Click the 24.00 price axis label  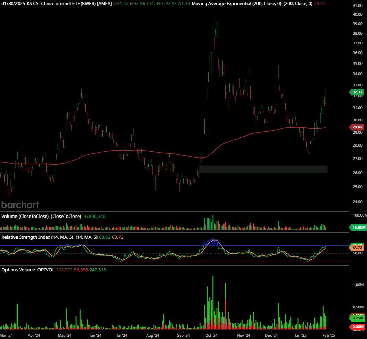(357, 202)
